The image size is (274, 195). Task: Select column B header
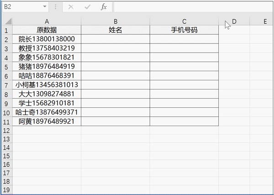pos(116,21)
